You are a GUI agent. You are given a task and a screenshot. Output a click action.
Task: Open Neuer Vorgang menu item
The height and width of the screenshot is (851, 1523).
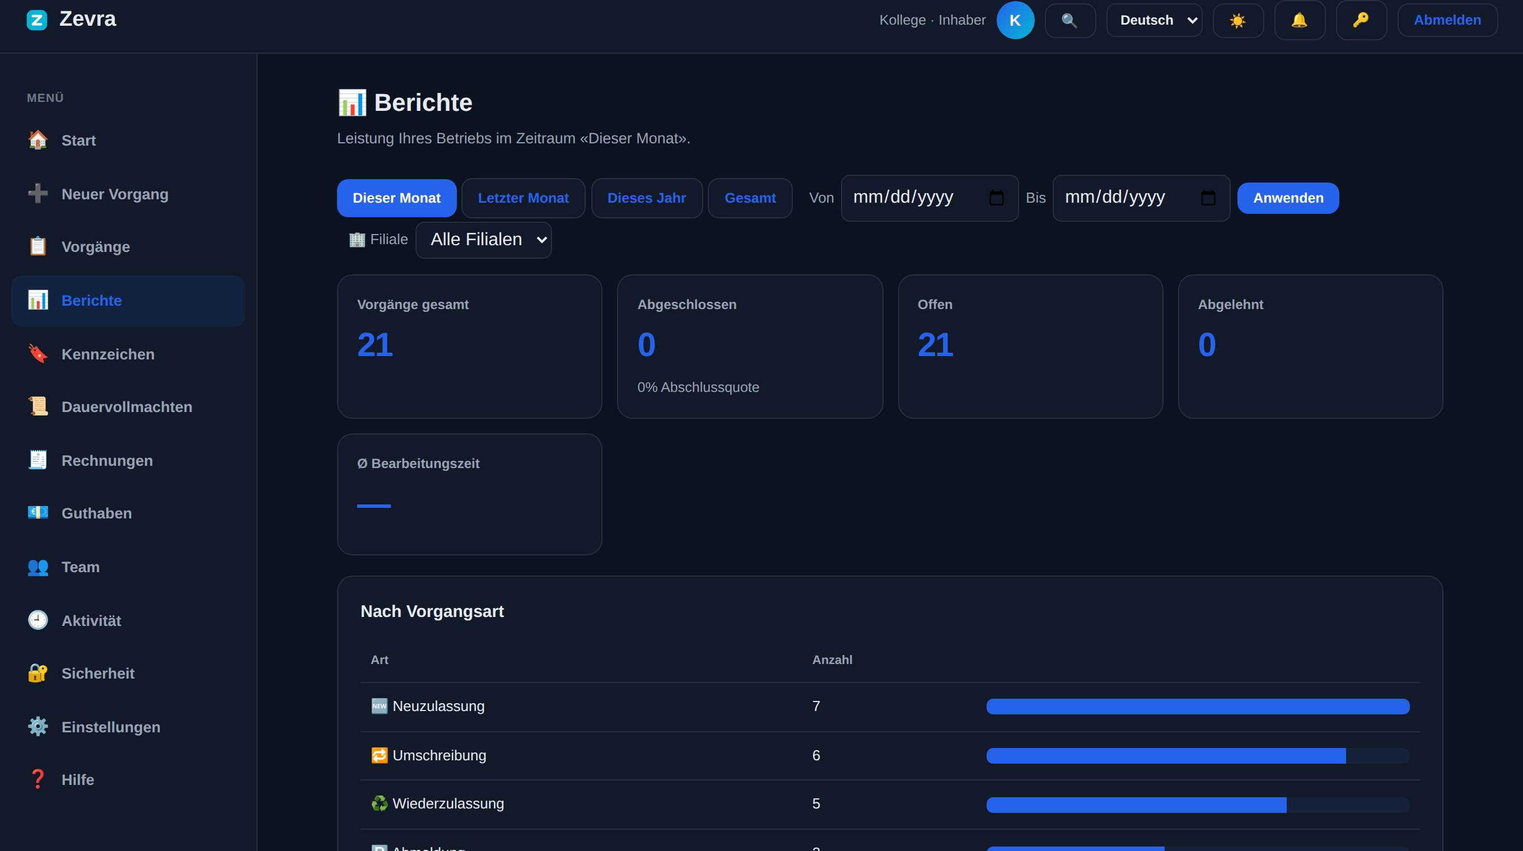tap(128, 194)
